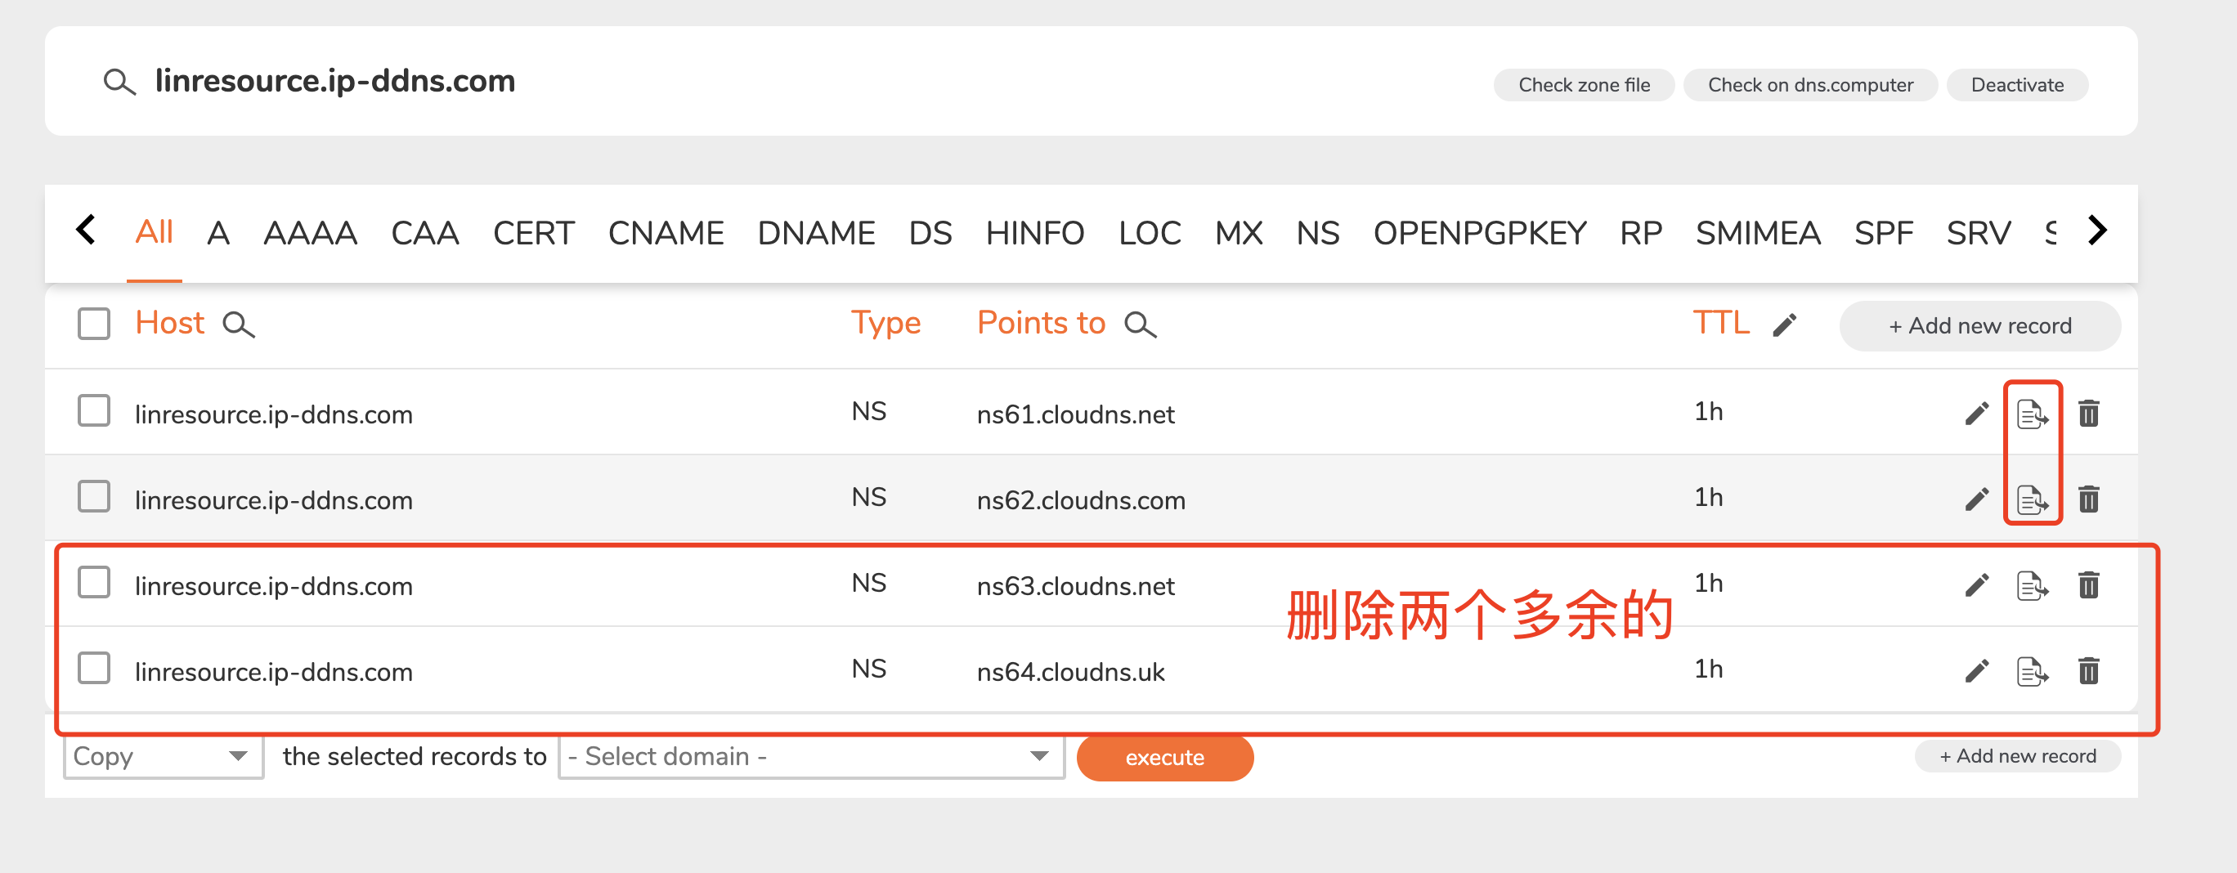The width and height of the screenshot is (2237, 873).
Task: Delete the ns61.cloudns.net record with its trash icon
Action: click(x=2088, y=413)
